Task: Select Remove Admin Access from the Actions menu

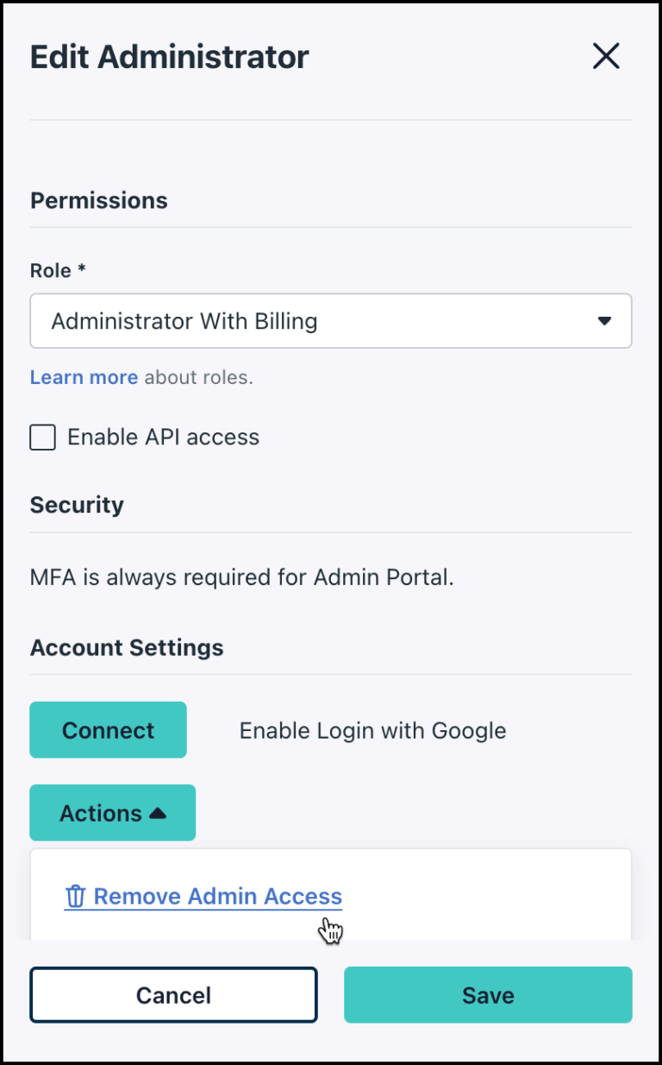Action: [x=216, y=896]
